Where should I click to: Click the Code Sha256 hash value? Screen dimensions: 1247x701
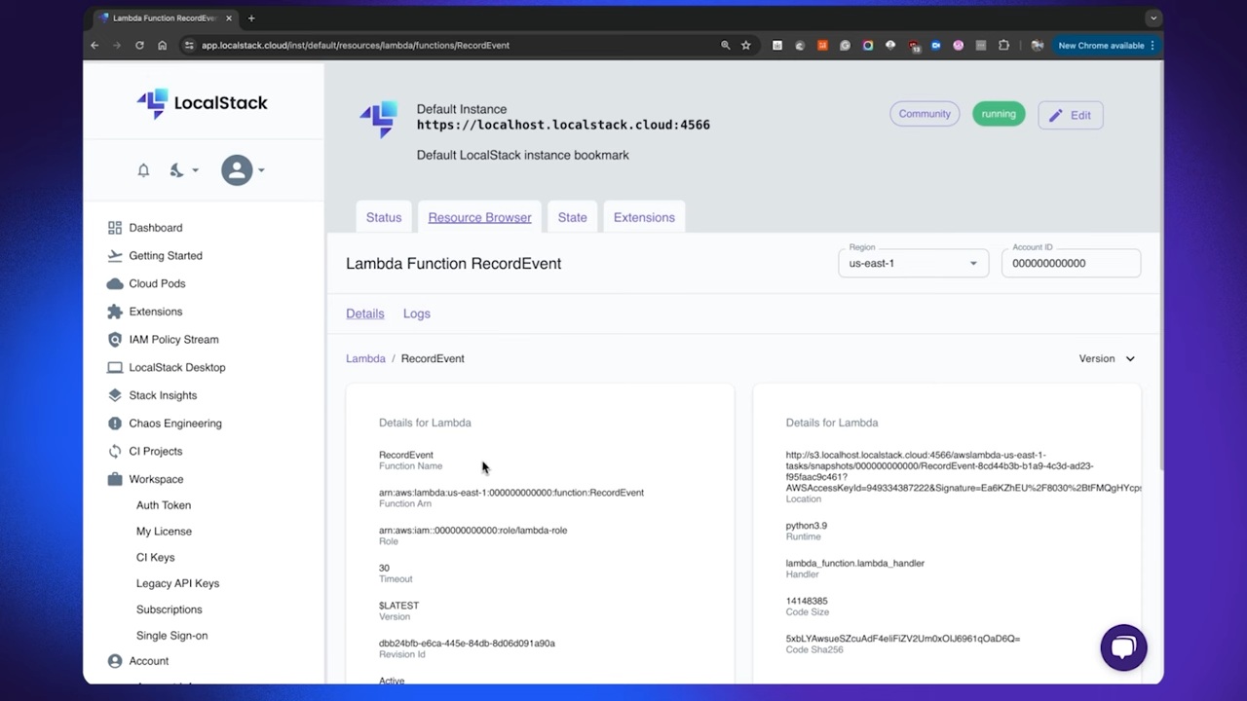pyautogui.click(x=903, y=639)
